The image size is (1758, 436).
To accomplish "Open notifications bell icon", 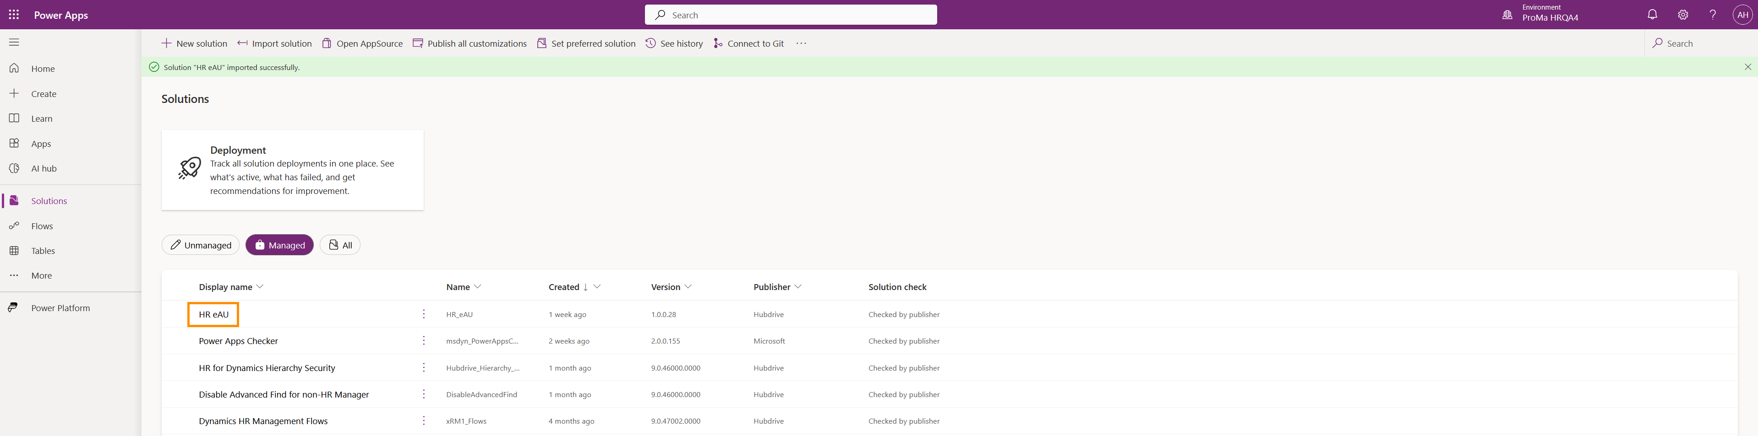I will coord(1652,14).
